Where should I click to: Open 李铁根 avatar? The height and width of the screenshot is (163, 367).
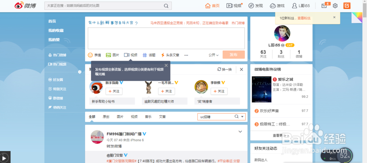click(201, 87)
